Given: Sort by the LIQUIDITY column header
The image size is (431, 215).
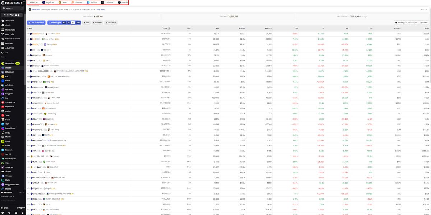Looking at the screenshot, I should click(397, 28).
